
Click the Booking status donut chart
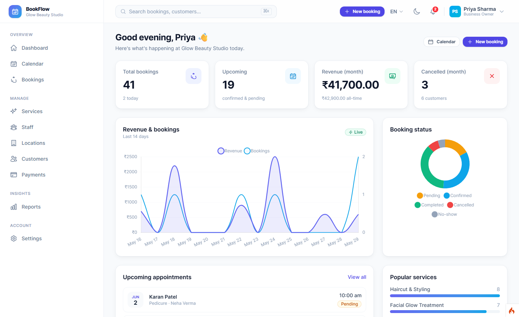point(445,164)
